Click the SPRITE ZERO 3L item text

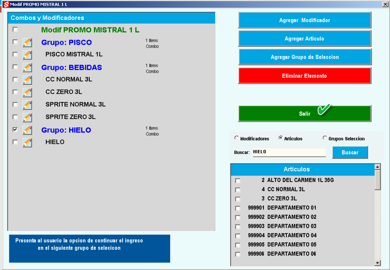70,117
